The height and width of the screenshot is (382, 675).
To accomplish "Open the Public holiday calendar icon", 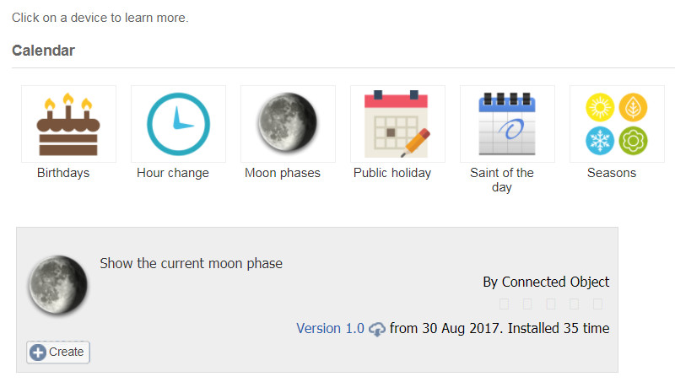I will coord(397,124).
